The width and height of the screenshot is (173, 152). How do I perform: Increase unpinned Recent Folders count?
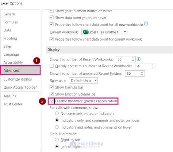pyautogui.click(x=142, y=72)
